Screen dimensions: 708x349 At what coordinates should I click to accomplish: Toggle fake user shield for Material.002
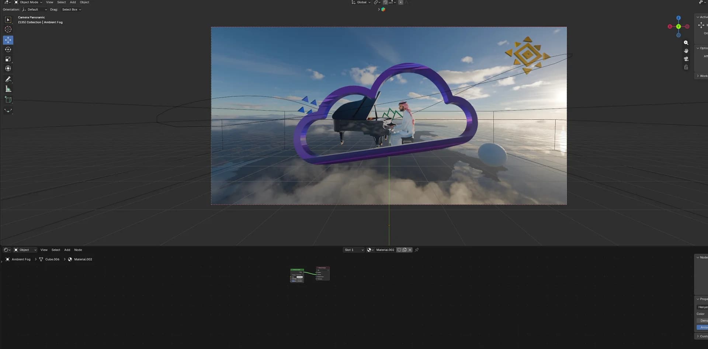399,250
